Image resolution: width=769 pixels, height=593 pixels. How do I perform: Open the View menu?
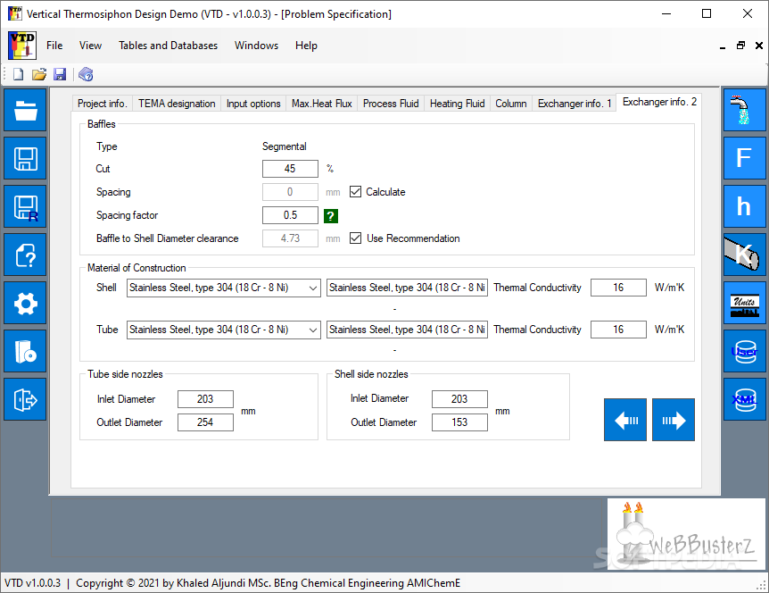(x=91, y=46)
